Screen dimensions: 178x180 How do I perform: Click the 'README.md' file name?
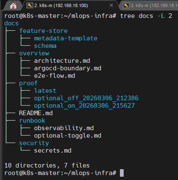[36, 113]
